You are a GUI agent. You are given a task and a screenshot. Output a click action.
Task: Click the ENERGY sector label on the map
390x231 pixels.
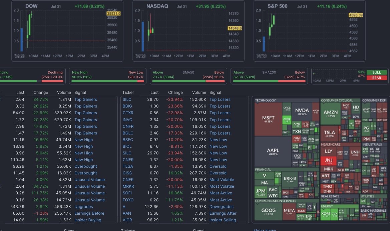click(x=327, y=206)
